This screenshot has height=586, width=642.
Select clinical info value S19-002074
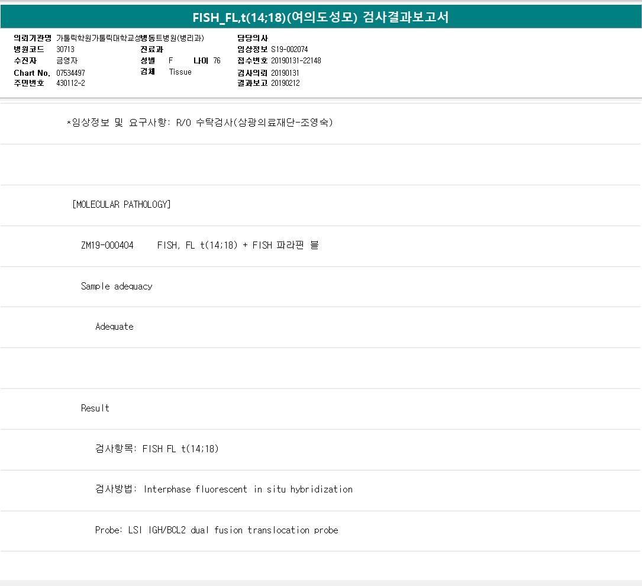pyautogui.click(x=289, y=49)
